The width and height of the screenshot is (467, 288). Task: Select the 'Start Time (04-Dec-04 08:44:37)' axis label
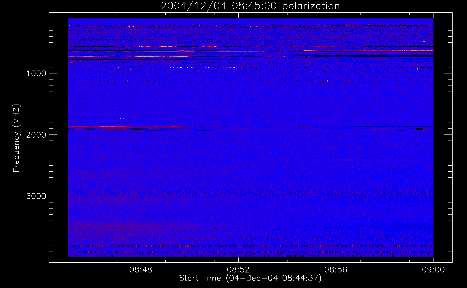(x=250, y=278)
